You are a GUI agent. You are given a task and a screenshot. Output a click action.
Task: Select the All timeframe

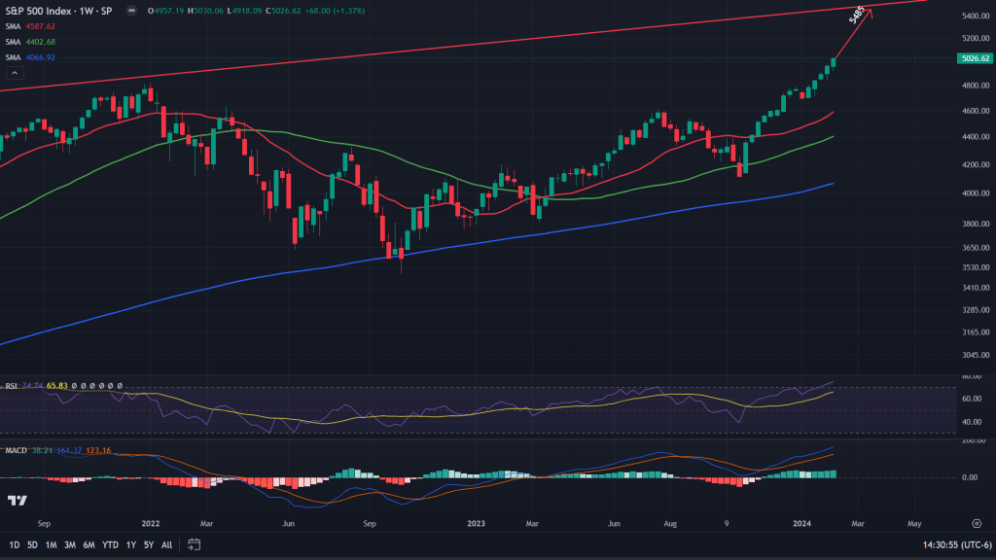click(167, 544)
